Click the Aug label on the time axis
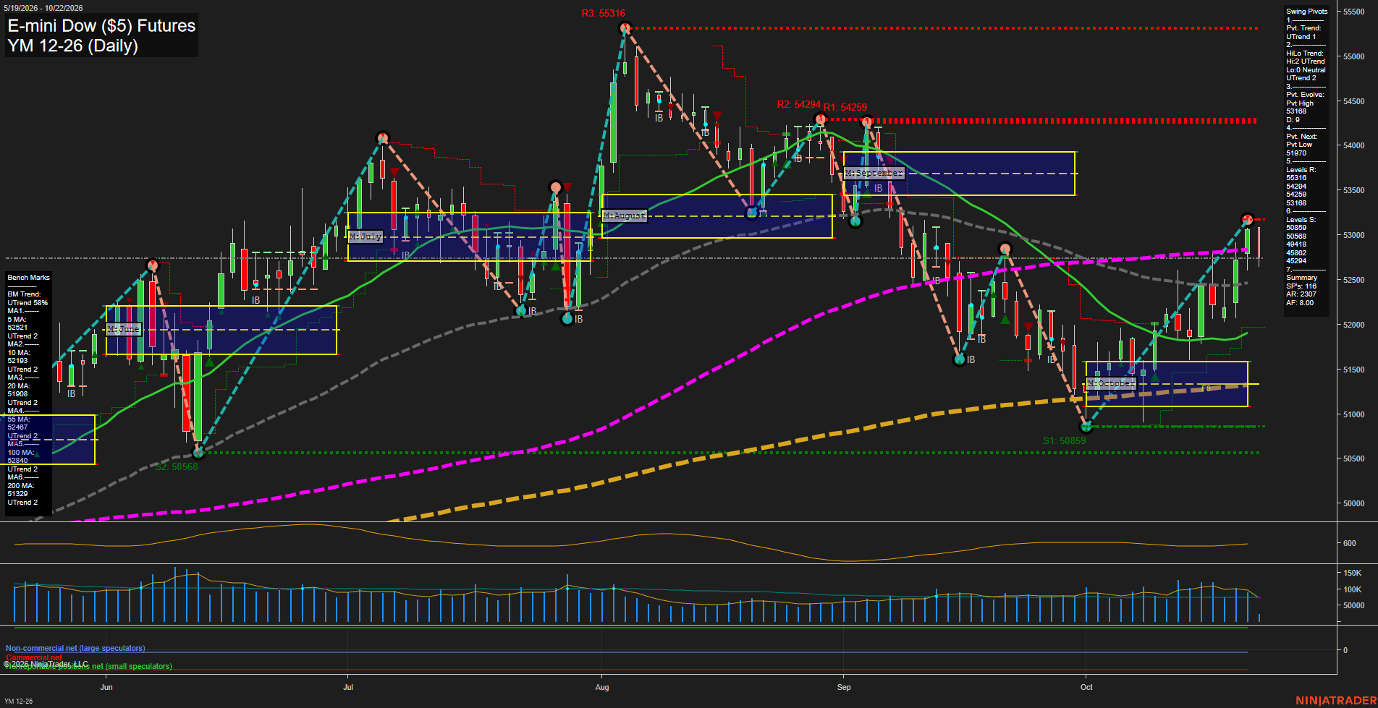 click(602, 687)
